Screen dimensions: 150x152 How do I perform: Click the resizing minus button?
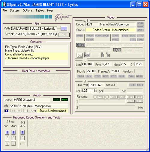(x=107, y=97)
